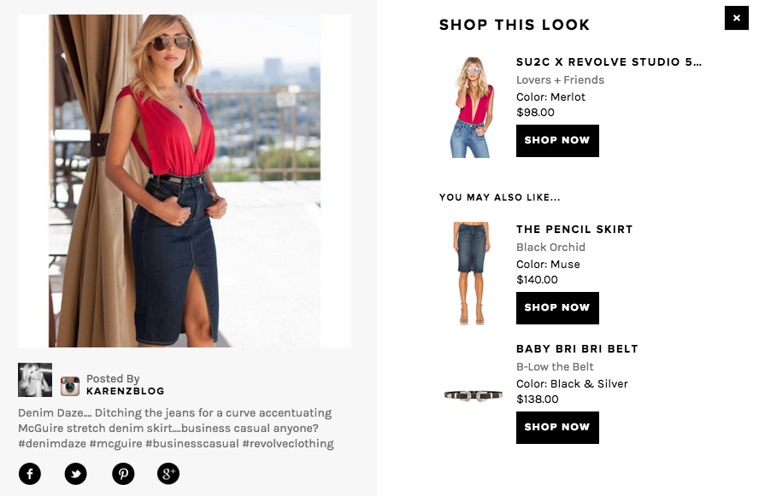This screenshot has width=759, height=496.
Task: View the red bodysuit product thumbnail
Action: pos(473,107)
